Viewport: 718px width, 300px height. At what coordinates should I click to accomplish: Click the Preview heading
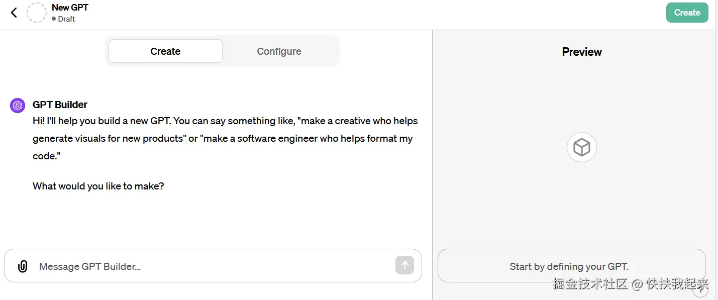point(582,52)
